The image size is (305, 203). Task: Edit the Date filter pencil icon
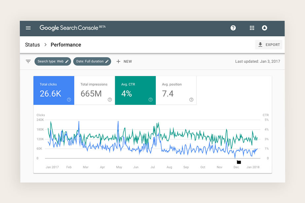click(x=107, y=61)
